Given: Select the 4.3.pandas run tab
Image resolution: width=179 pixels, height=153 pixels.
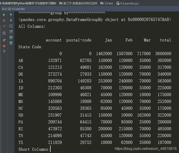Looking at the screenshot, I should (17, 9).
